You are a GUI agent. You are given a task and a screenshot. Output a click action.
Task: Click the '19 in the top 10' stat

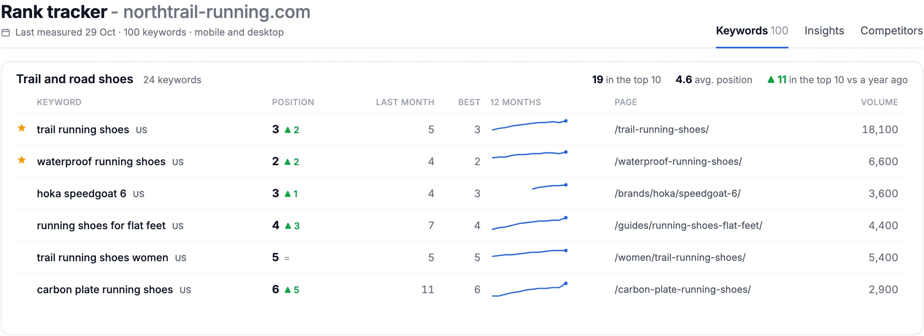626,80
